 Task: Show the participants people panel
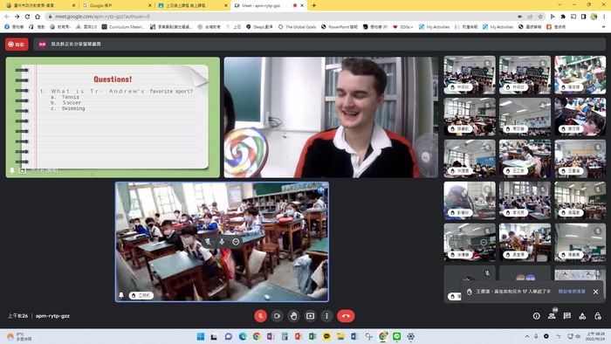pos(552,316)
